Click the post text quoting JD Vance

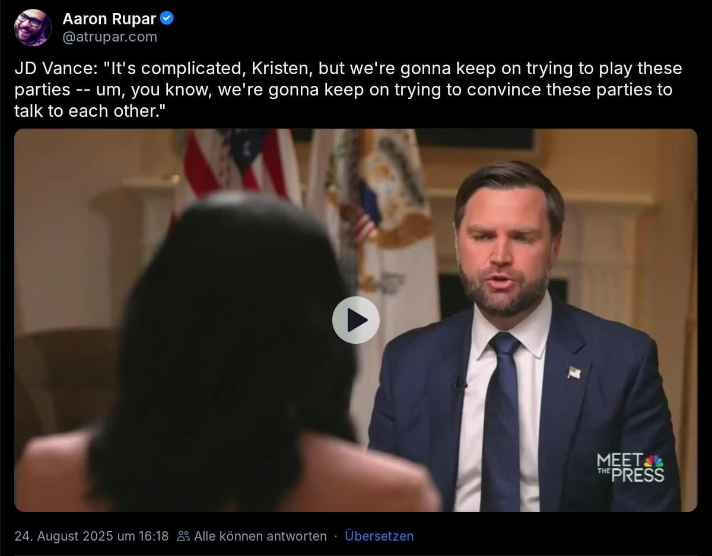tap(348, 90)
